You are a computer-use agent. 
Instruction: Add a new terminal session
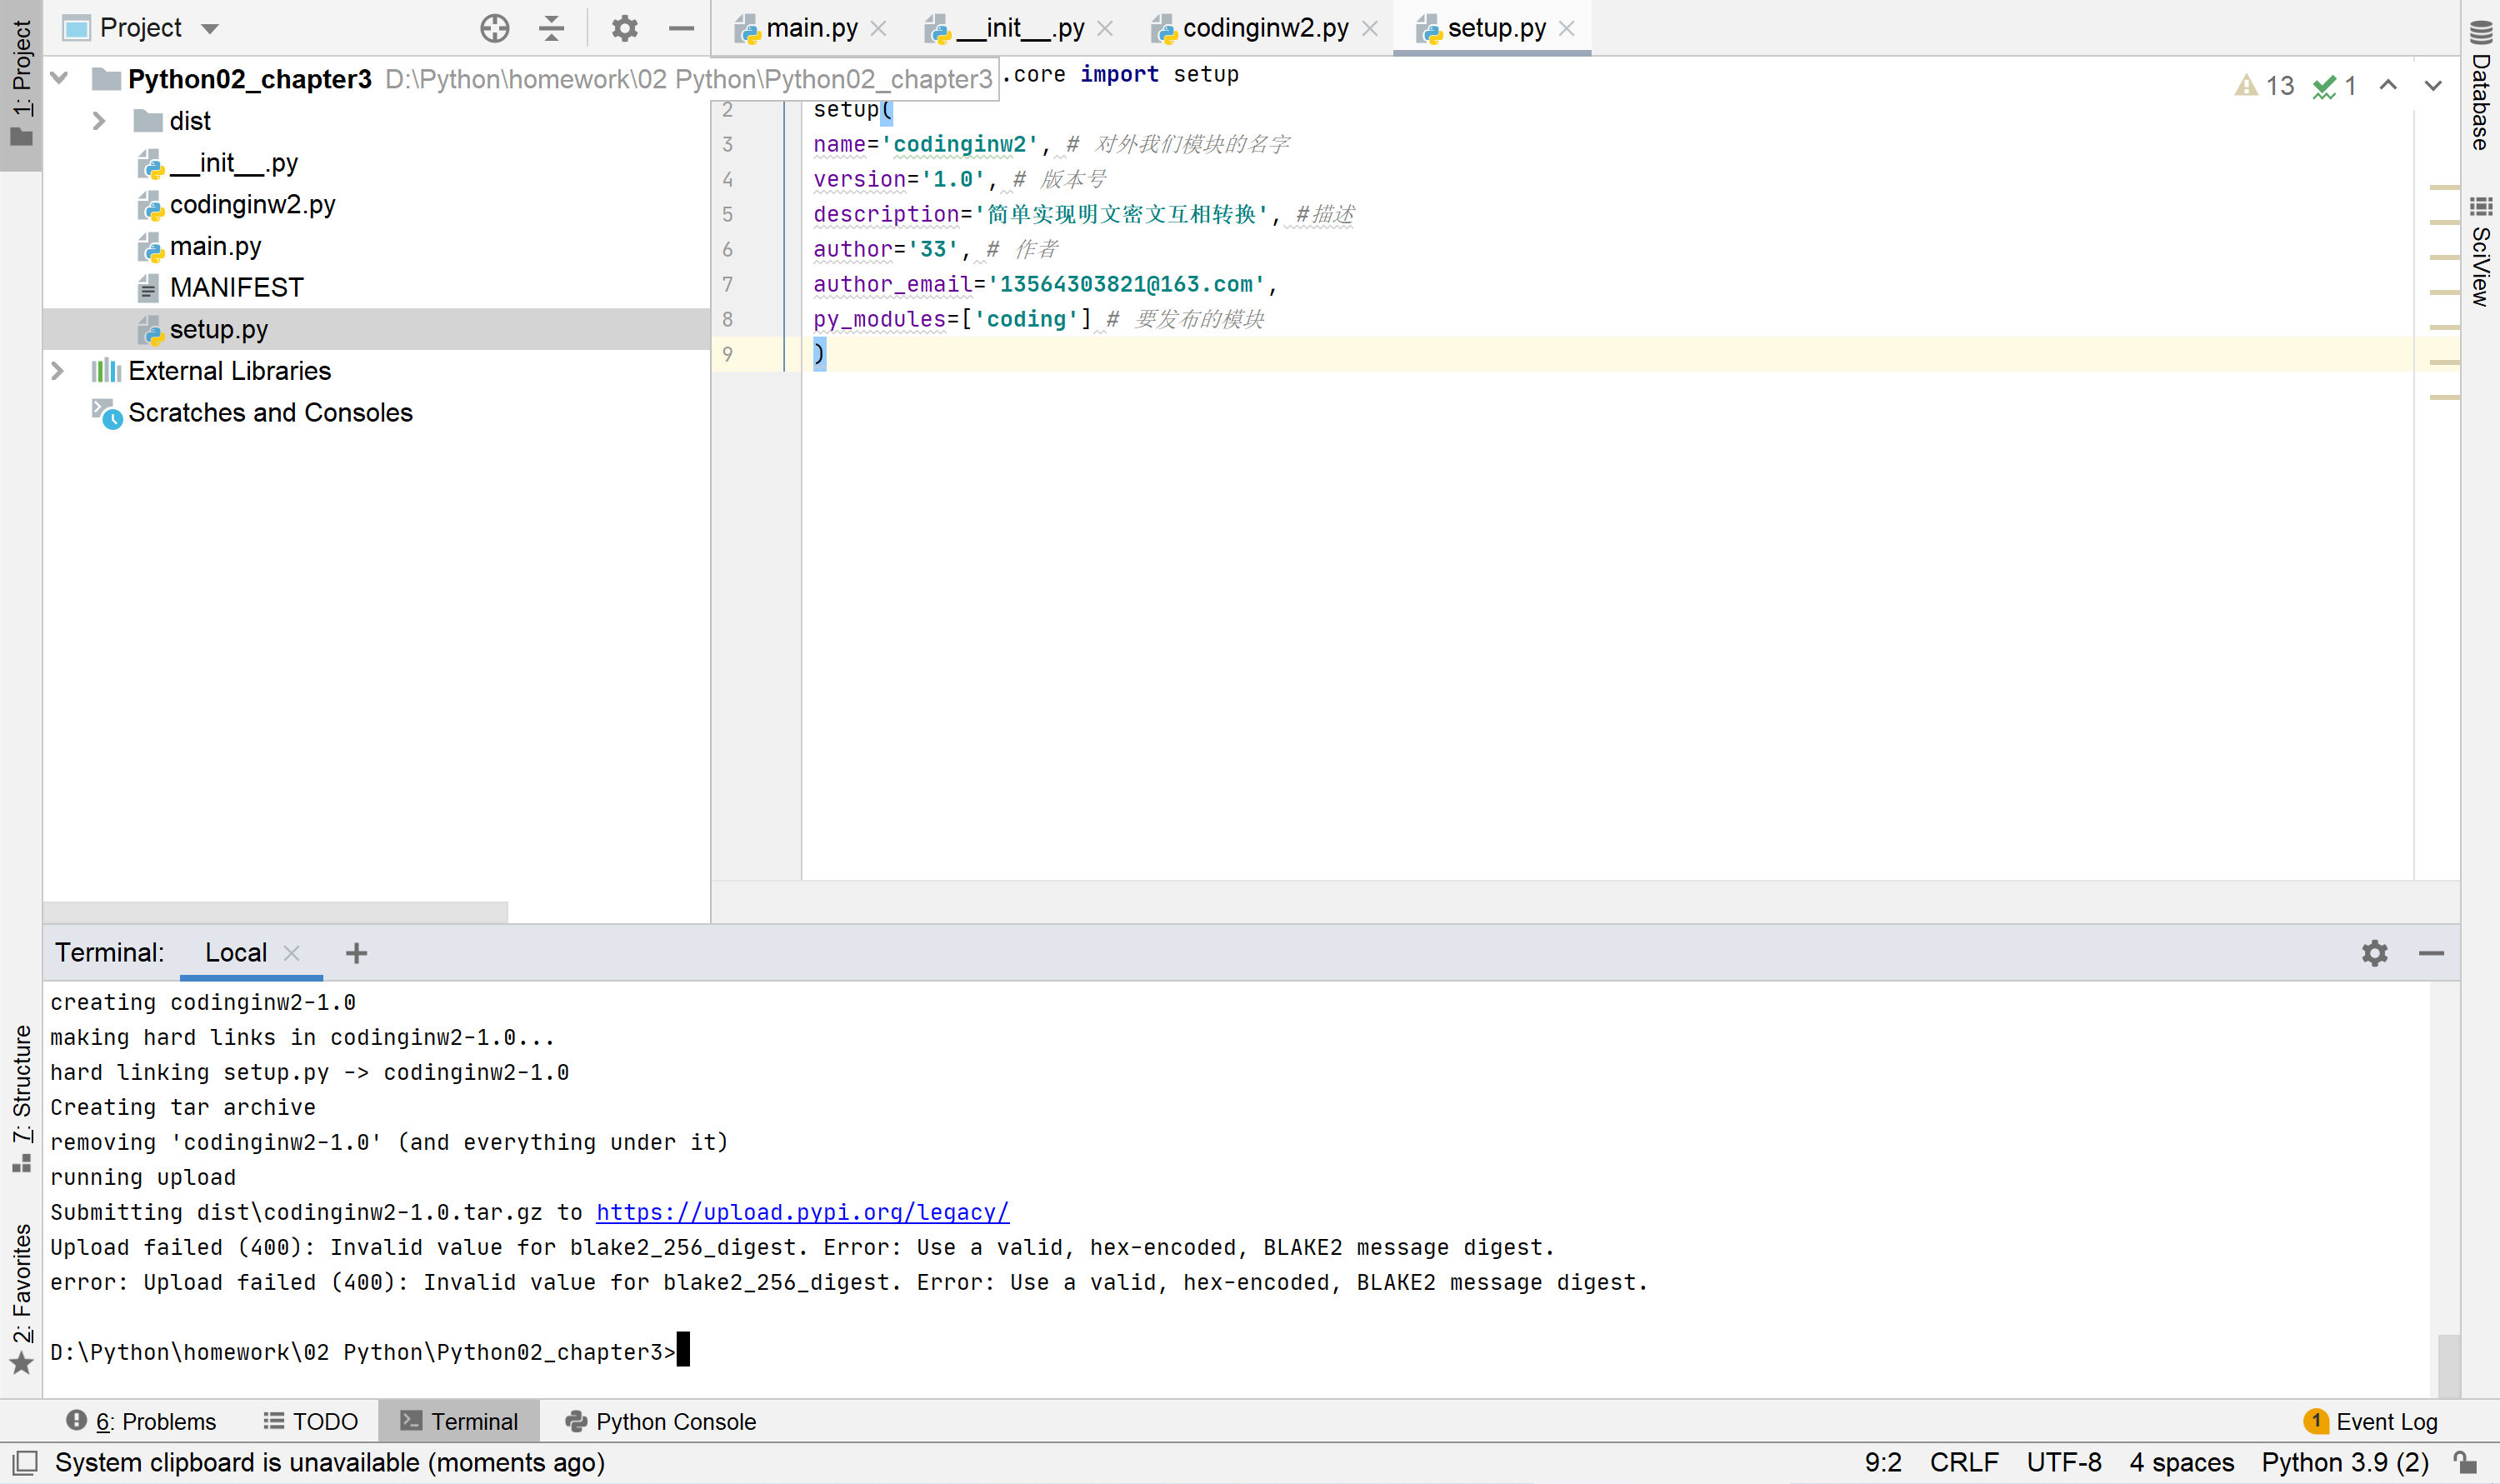356,954
